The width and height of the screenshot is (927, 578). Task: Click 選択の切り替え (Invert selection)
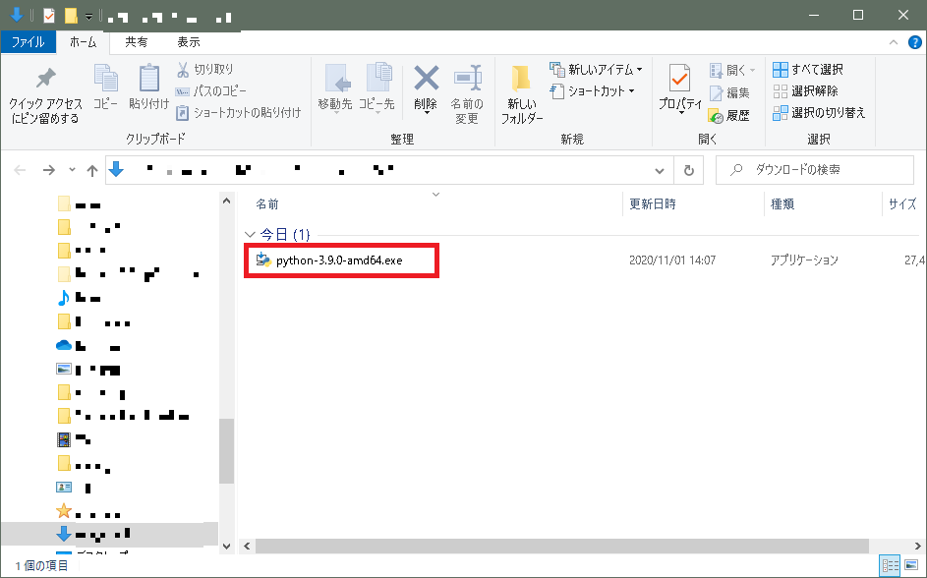point(819,112)
